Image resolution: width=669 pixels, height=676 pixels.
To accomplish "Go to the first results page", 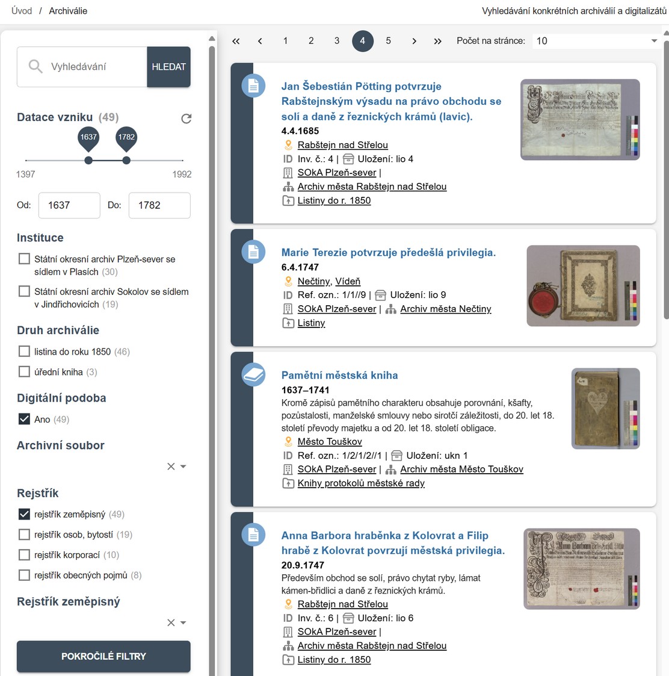I will (x=236, y=41).
